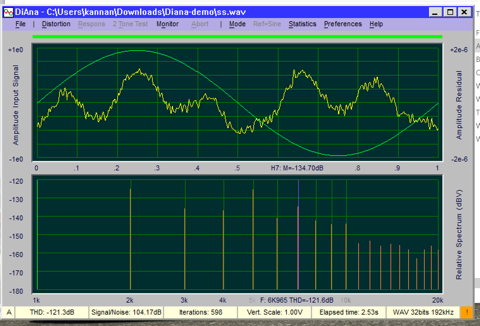Click the green progress bar
Screen dimensions: 480x326
click(237, 37)
